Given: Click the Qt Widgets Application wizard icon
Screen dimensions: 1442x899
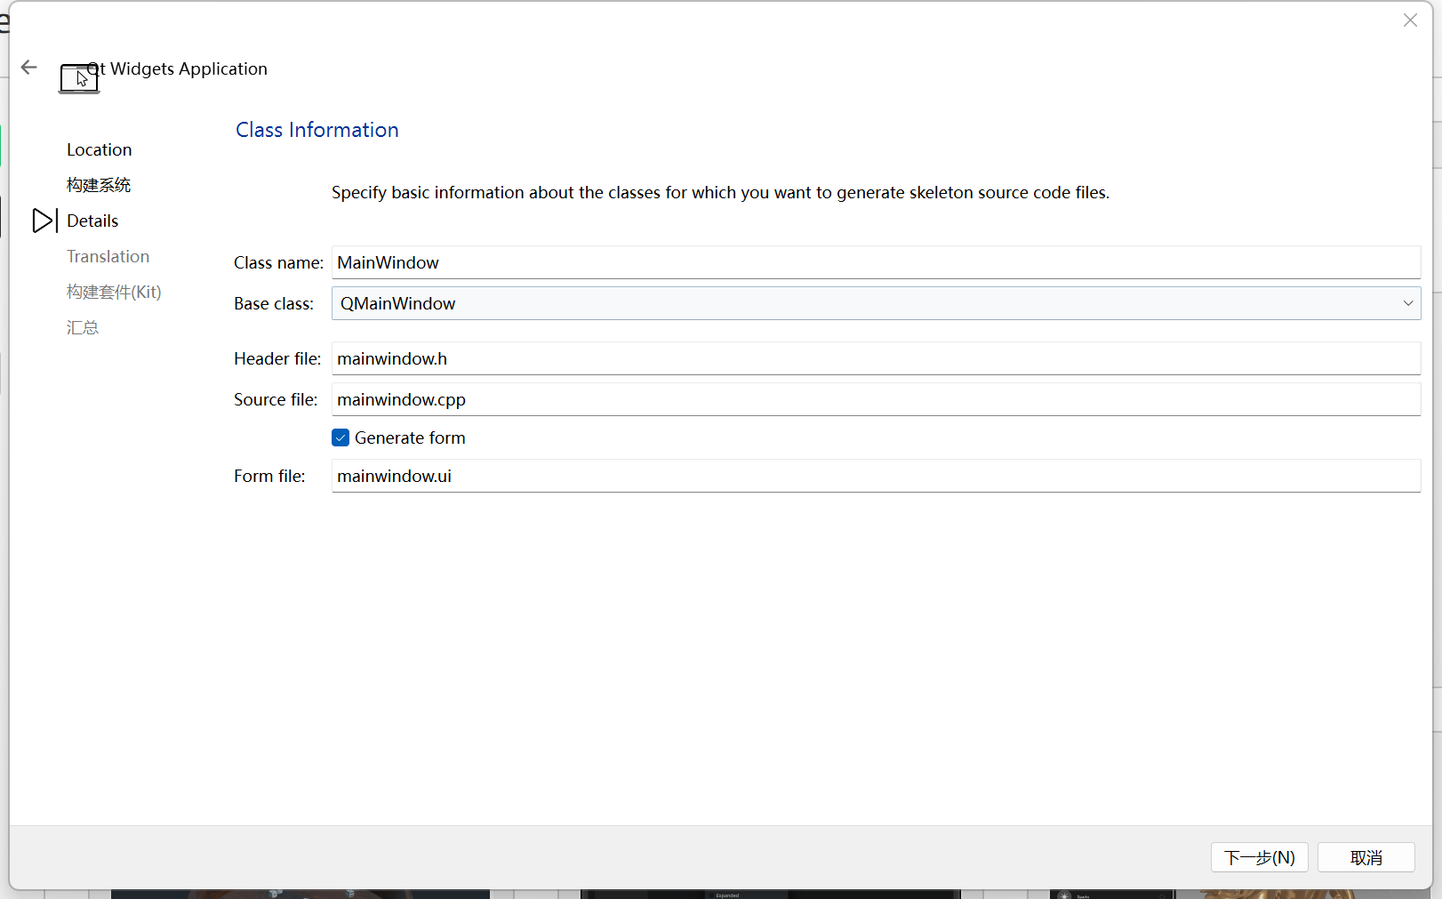Looking at the screenshot, I should (79, 78).
